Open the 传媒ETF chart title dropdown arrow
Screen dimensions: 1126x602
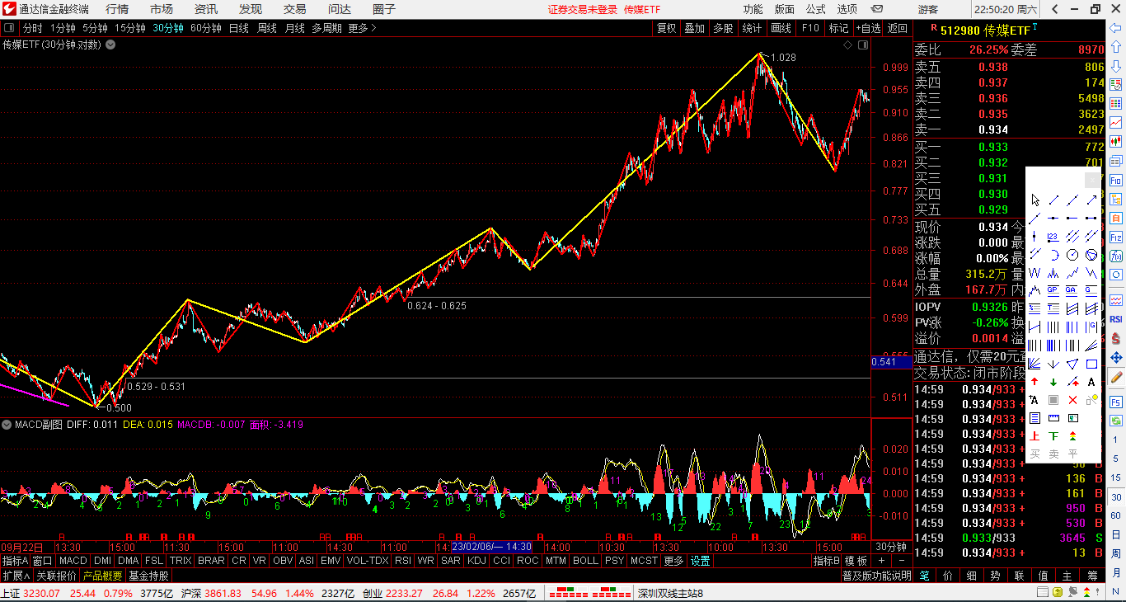click(110, 45)
